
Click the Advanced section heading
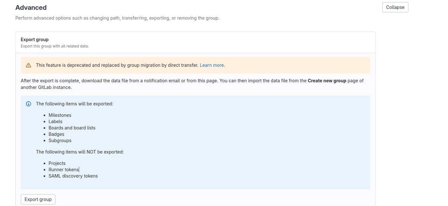pos(31,7)
